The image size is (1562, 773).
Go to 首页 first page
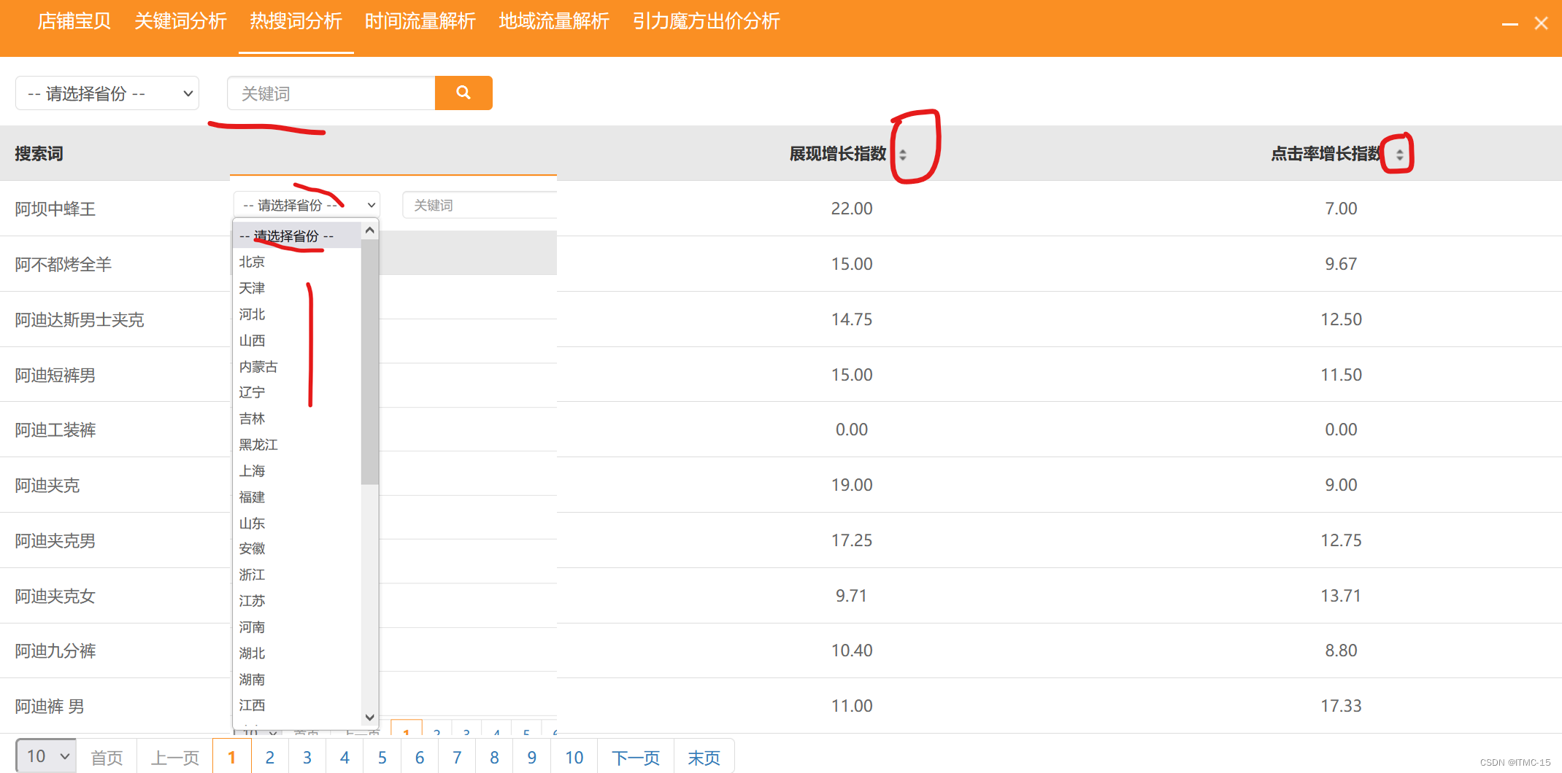click(x=107, y=757)
